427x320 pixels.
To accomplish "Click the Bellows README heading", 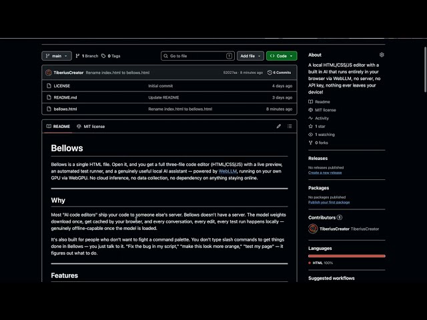I will [67, 148].
